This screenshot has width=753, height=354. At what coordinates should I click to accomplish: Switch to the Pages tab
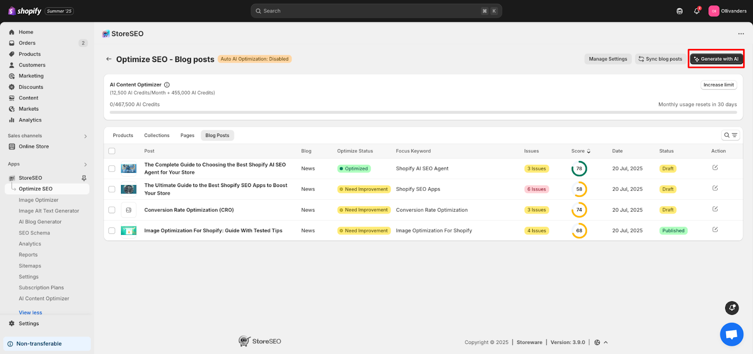187,136
